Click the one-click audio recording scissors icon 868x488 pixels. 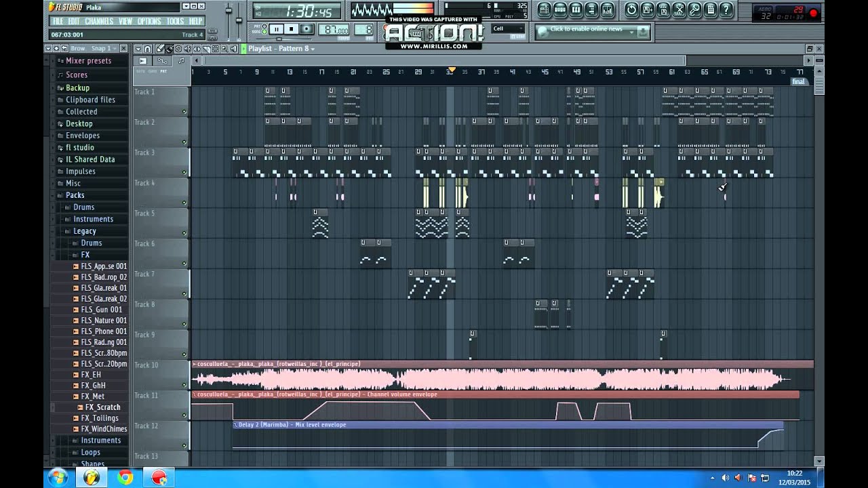coord(679,9)
